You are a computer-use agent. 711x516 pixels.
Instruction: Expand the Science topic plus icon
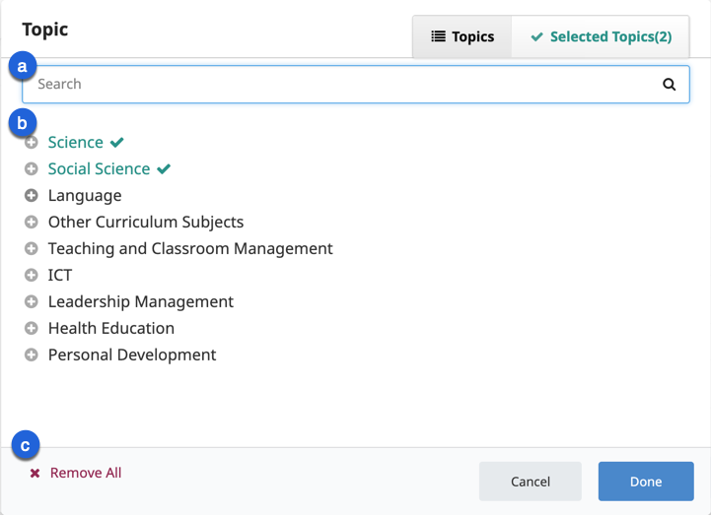click(x=32, y=143)
